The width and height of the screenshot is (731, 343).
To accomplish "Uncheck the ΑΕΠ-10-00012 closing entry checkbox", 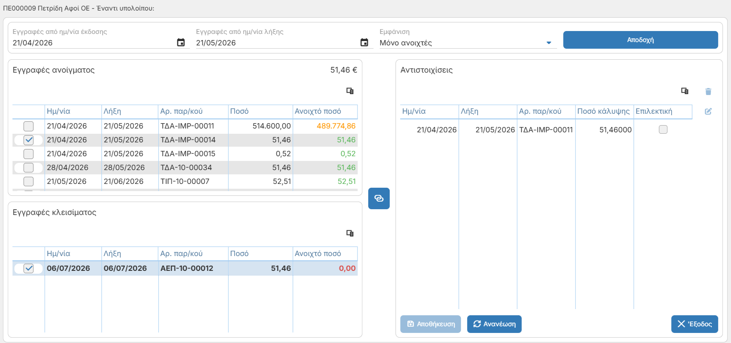I will [29, 268].
